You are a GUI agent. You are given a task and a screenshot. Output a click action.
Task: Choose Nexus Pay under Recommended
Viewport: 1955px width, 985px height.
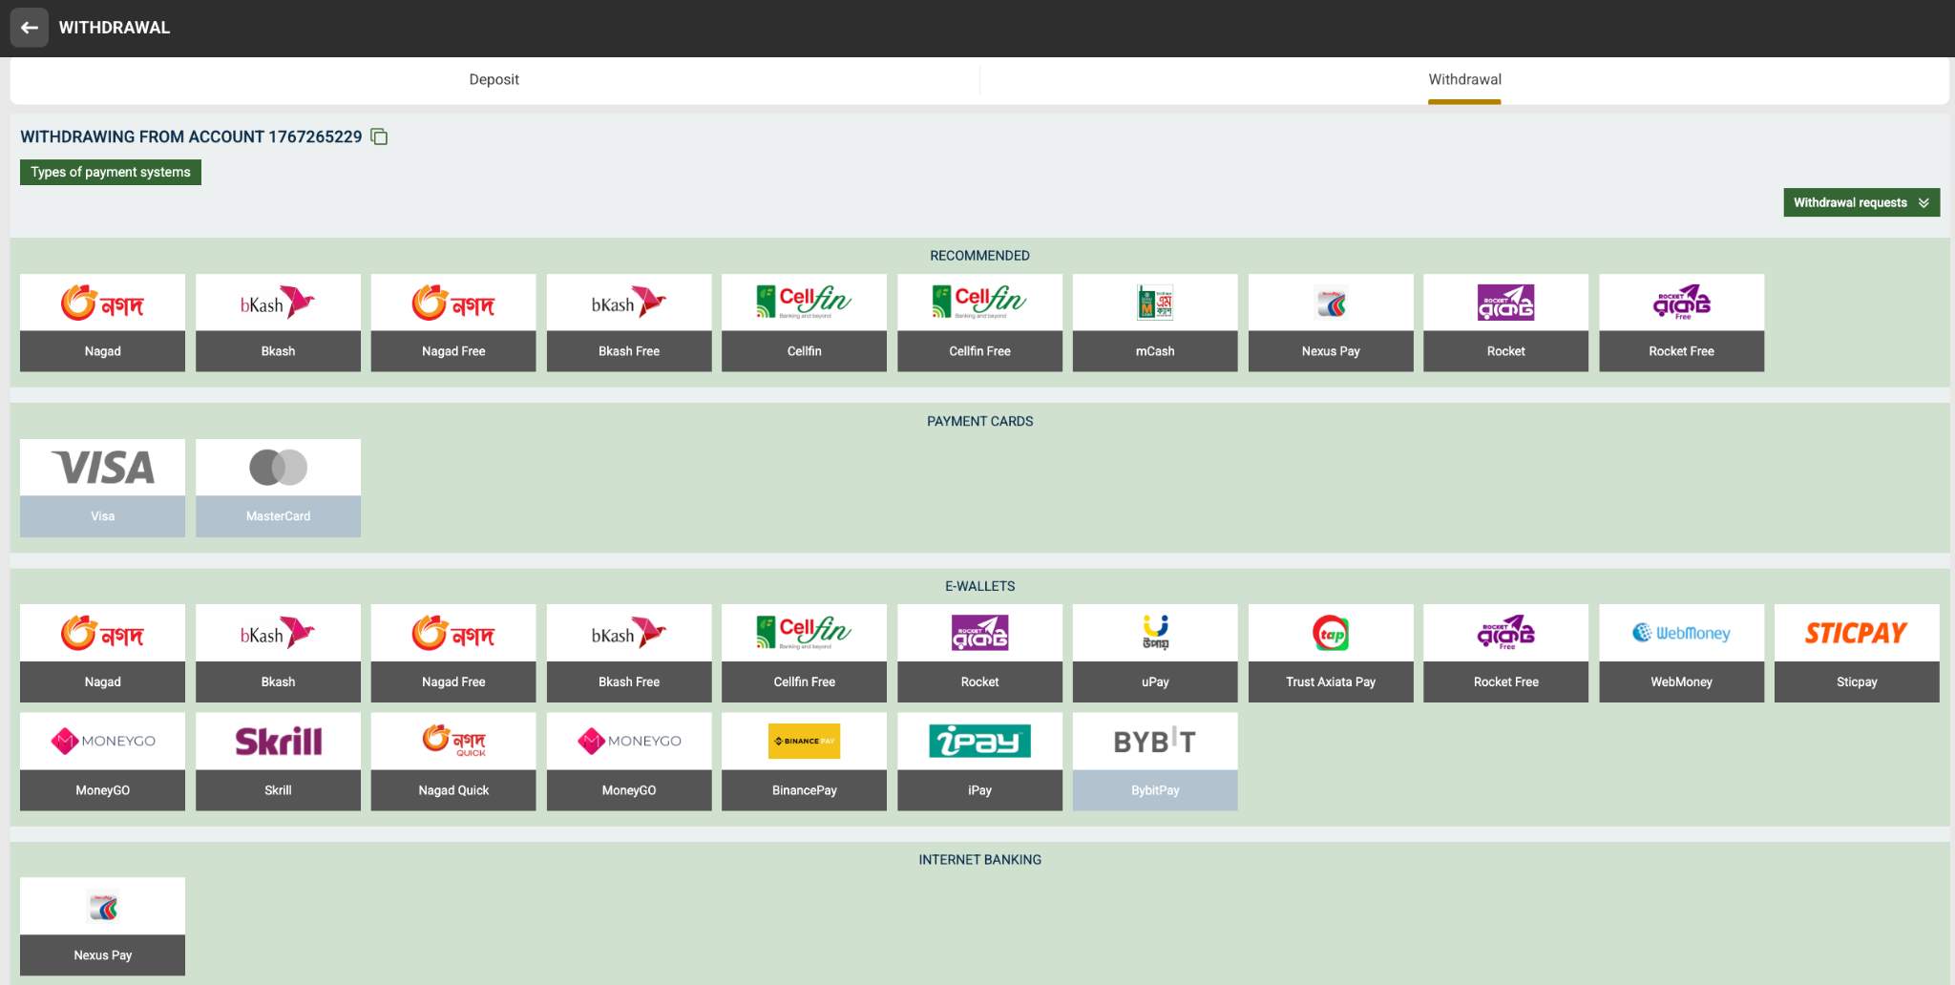click(1331, 323)
